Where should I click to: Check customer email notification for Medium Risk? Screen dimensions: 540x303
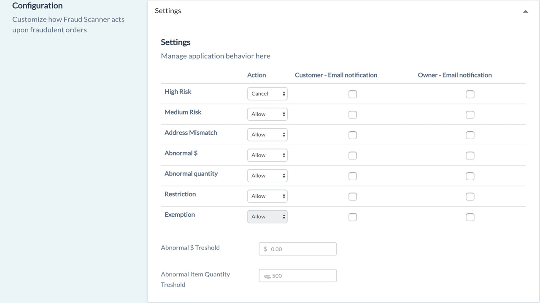click(353, 115)
